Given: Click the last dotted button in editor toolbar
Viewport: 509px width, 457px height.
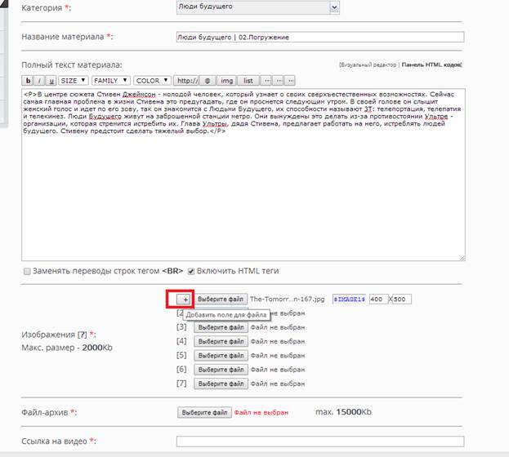Looking at the screenshot, I should point(291,81).
